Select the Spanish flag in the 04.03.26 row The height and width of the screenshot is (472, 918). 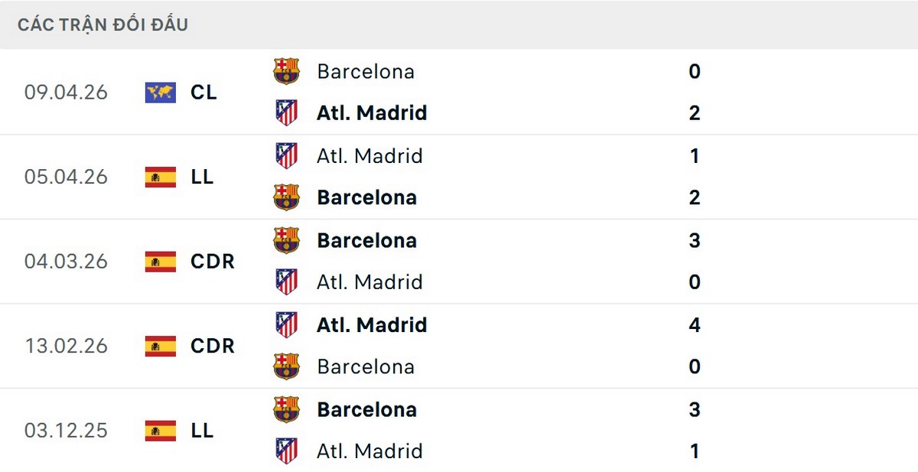(158, 262)
